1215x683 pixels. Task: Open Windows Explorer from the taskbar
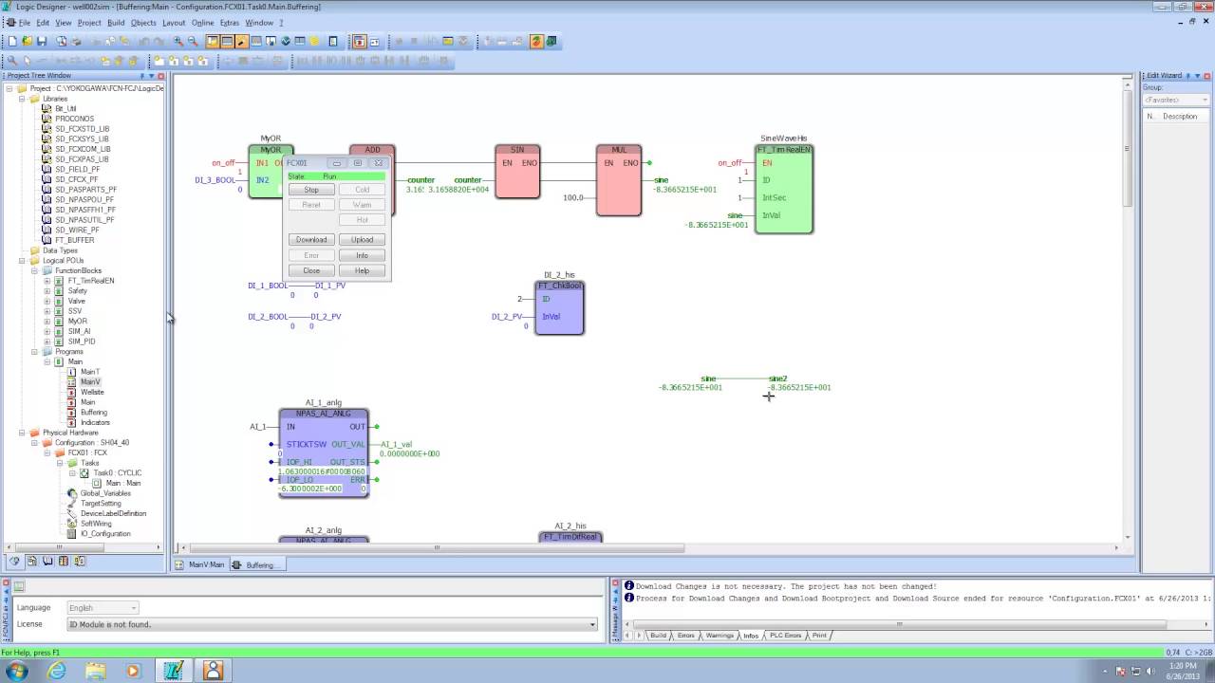point(95,671)
